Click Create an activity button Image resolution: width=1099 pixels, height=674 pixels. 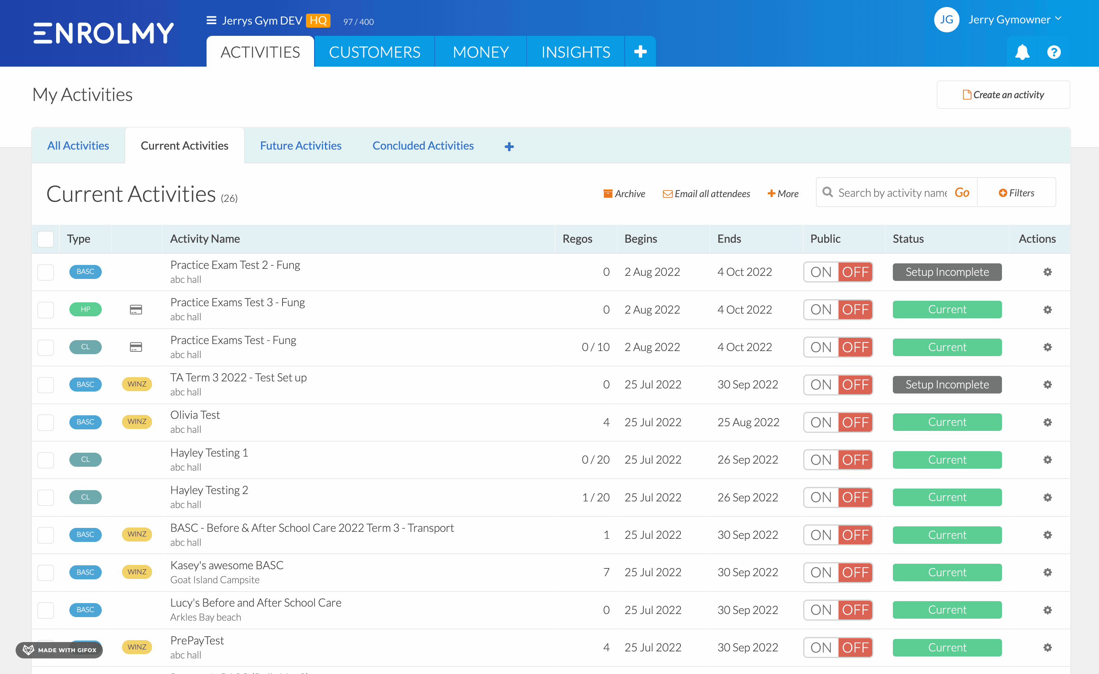coord(1003,95)
